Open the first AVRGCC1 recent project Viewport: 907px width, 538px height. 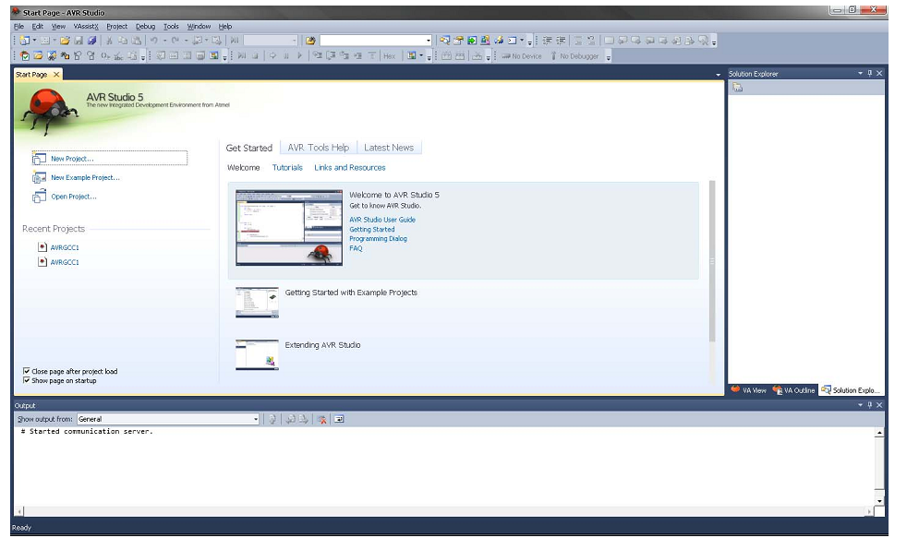click(65, 247)
